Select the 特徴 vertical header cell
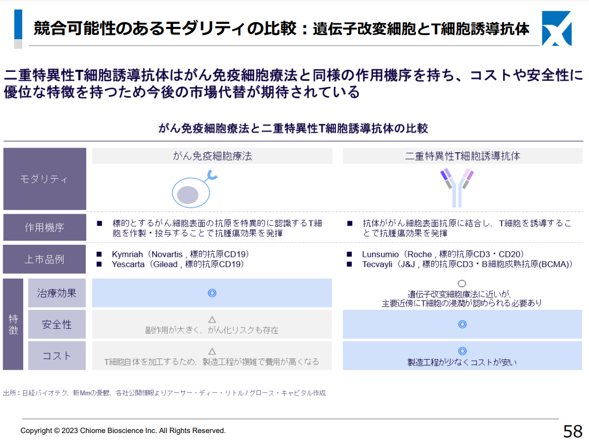The width and height of the screenshot is (589, 441). click(13, 324)
